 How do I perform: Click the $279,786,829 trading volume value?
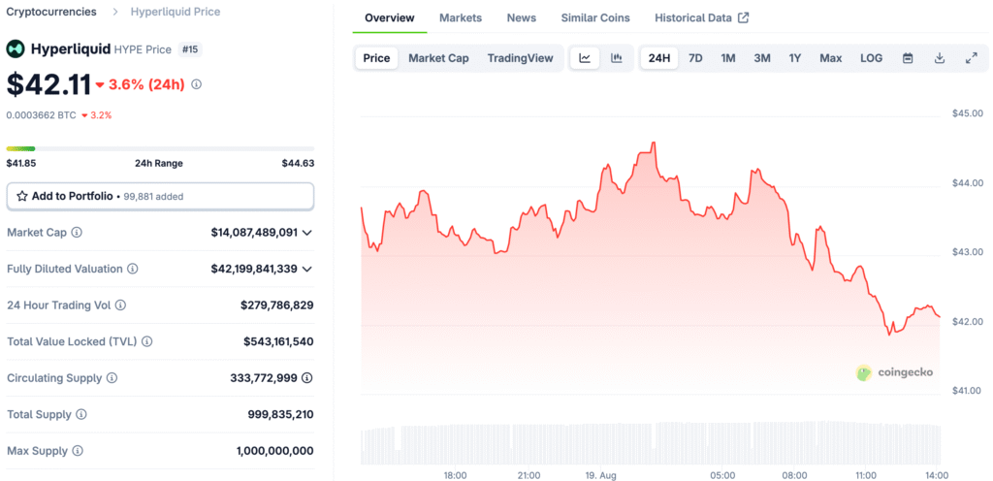(276, 305)
